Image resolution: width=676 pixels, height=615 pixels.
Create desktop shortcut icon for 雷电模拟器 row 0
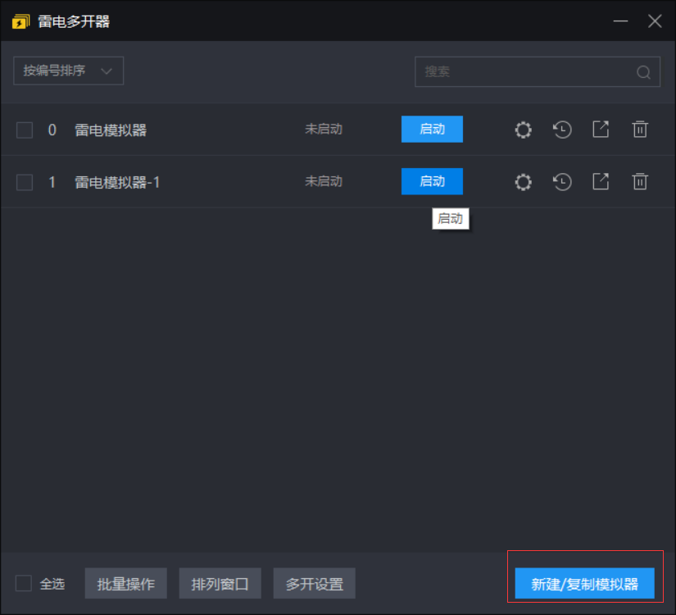point(601,129)
